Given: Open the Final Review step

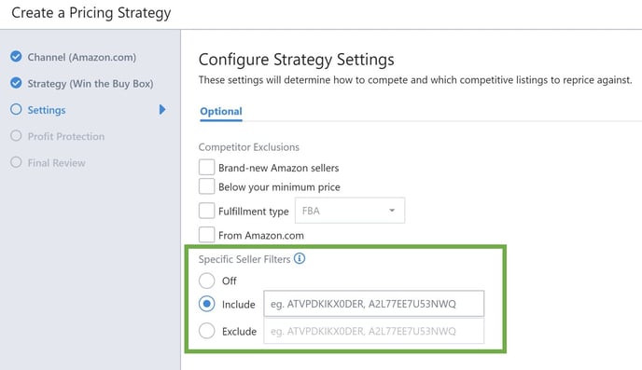Looking at the screenshot, I should [57, 163].
